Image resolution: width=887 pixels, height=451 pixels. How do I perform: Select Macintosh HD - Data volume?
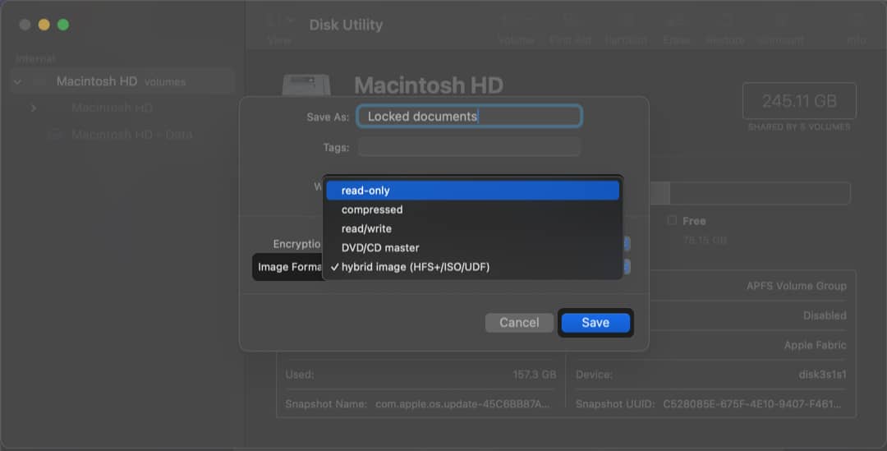click(131, 134)
